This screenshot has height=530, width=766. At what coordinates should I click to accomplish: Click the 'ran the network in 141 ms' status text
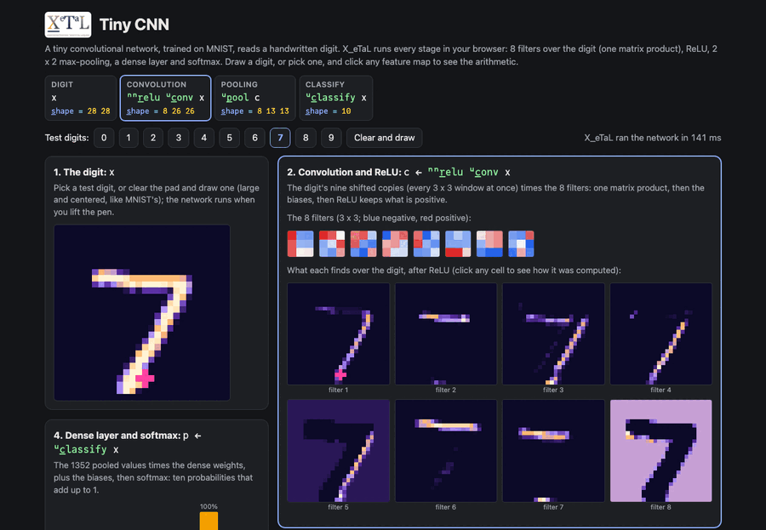653,138
